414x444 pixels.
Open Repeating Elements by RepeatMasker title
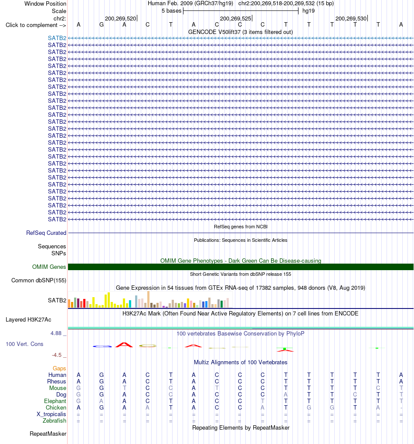[x=241, y=427]
